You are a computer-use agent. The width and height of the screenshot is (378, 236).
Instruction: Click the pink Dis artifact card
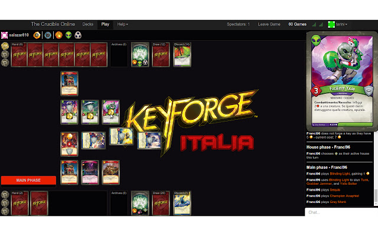coord(90,172)
